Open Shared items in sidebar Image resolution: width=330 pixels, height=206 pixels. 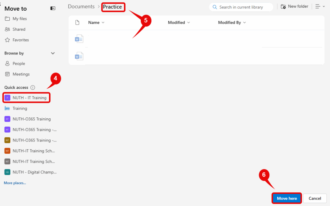[x=19, y=29]
